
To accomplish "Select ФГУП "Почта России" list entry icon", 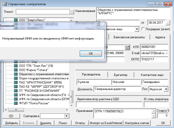I will click(16, 104).
